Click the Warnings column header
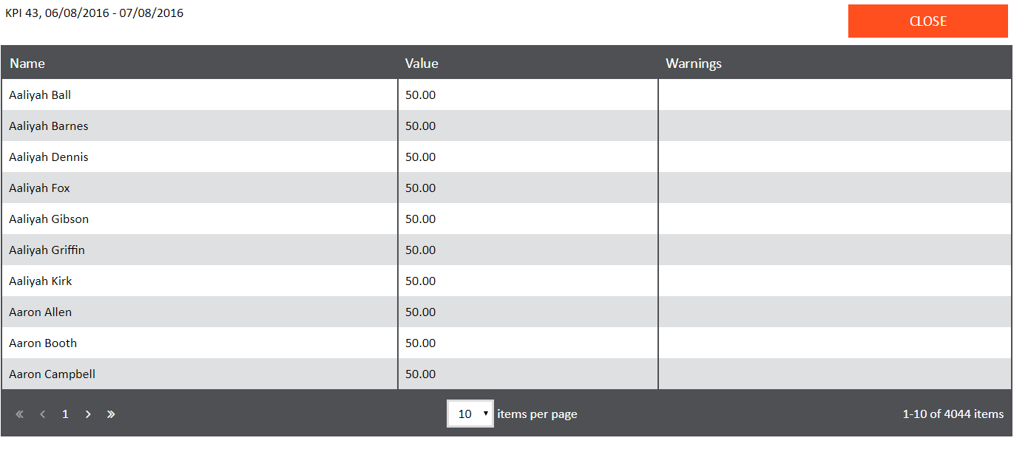 694,64
